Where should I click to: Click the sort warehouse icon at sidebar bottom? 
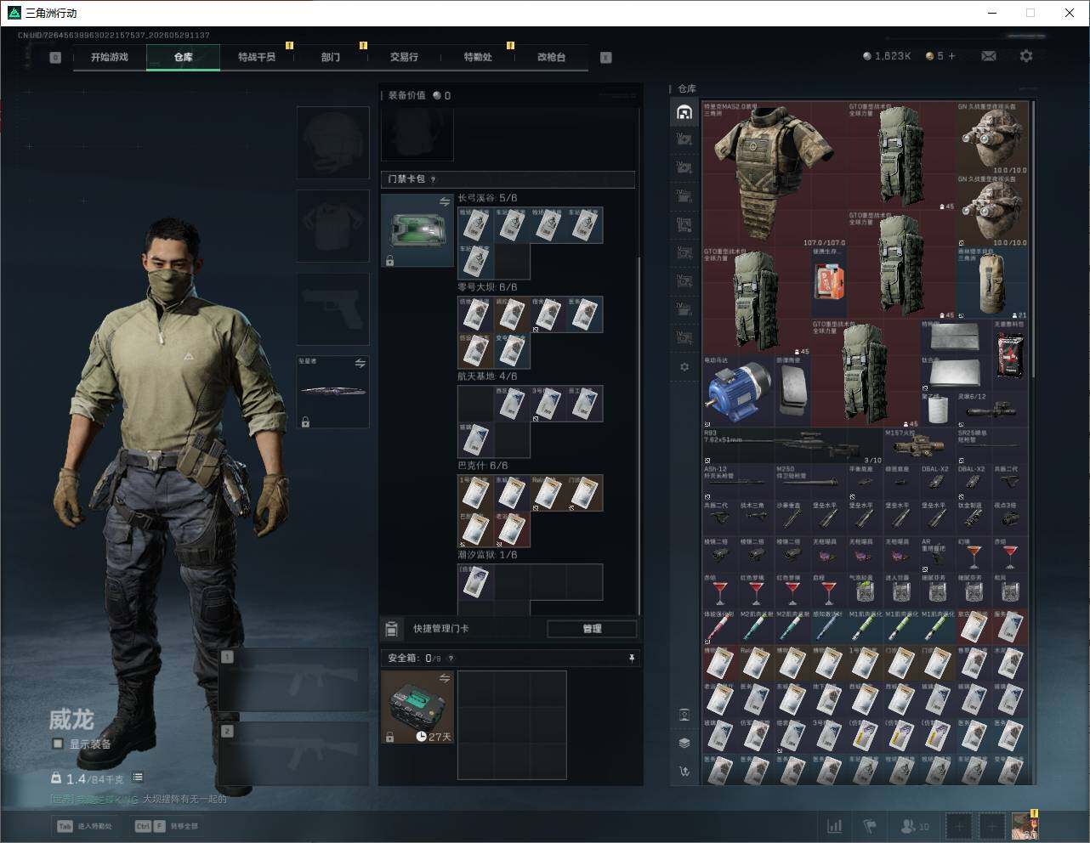click(x=684, y=772)
